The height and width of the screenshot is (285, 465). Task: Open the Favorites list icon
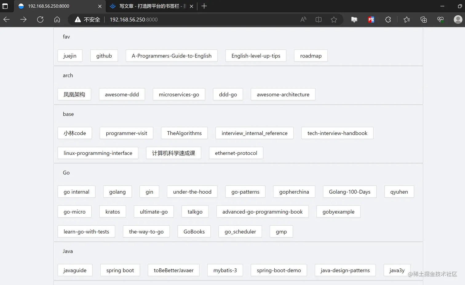click(x=407, y=20)
